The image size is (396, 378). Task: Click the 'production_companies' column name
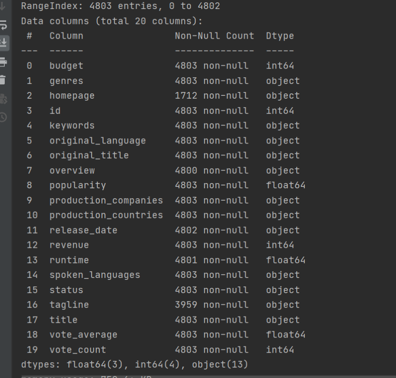pos(106,200)
